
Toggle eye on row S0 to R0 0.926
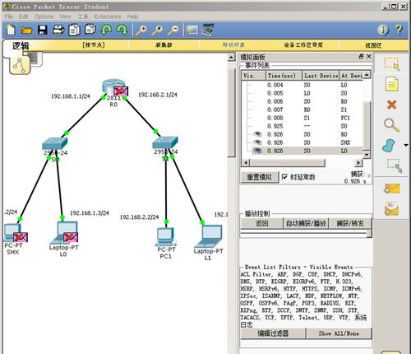[x=257, y=134]
